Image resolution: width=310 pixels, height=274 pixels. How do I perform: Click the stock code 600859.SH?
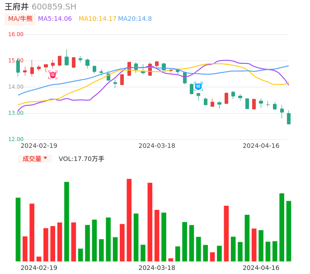click(54, 7)
